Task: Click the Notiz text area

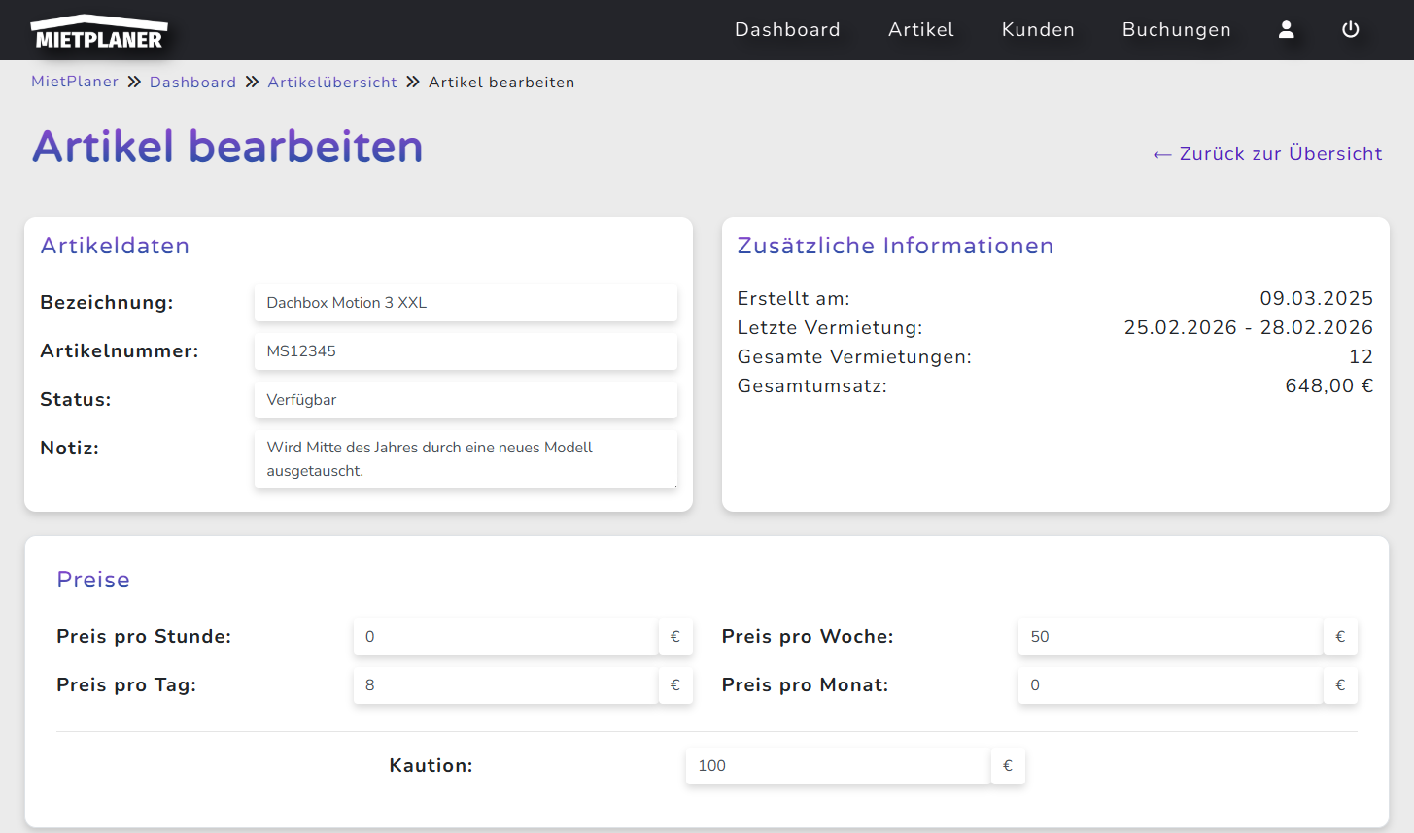Action: coord(466,458)
